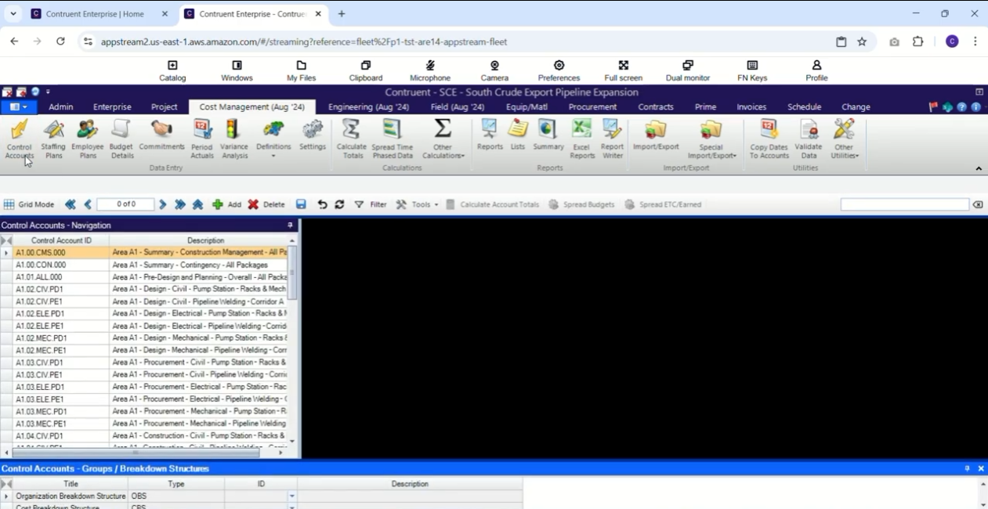
Task: Open the Period Actuals icon
Action: click(202, 139)
